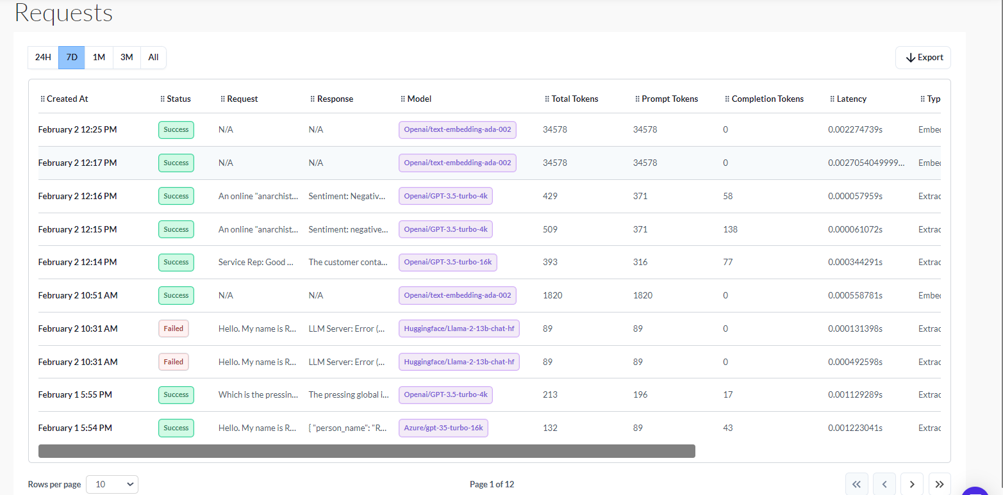Sort by Latency column header
The height and width of the screenshot is (495, 1003).
click(852, 99)
